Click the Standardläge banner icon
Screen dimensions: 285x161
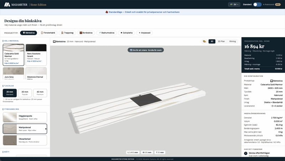click(107, 12)
